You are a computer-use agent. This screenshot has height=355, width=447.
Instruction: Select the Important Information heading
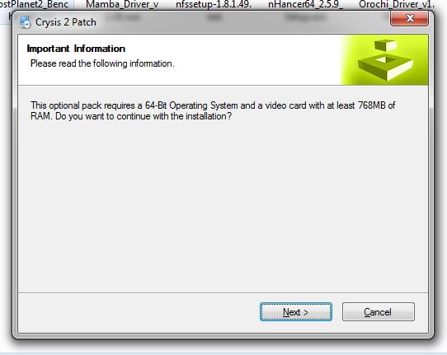pyautogui.click(x=76, y=49)
